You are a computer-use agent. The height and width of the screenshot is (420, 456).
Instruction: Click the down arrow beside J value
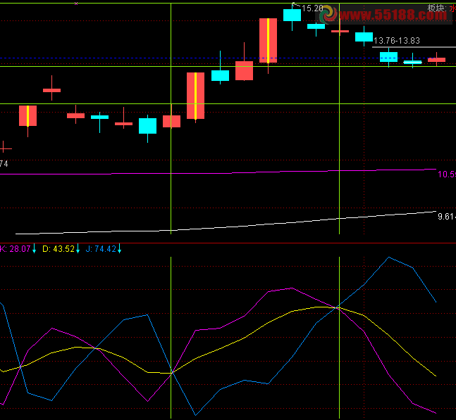click(x=119, y=249)
